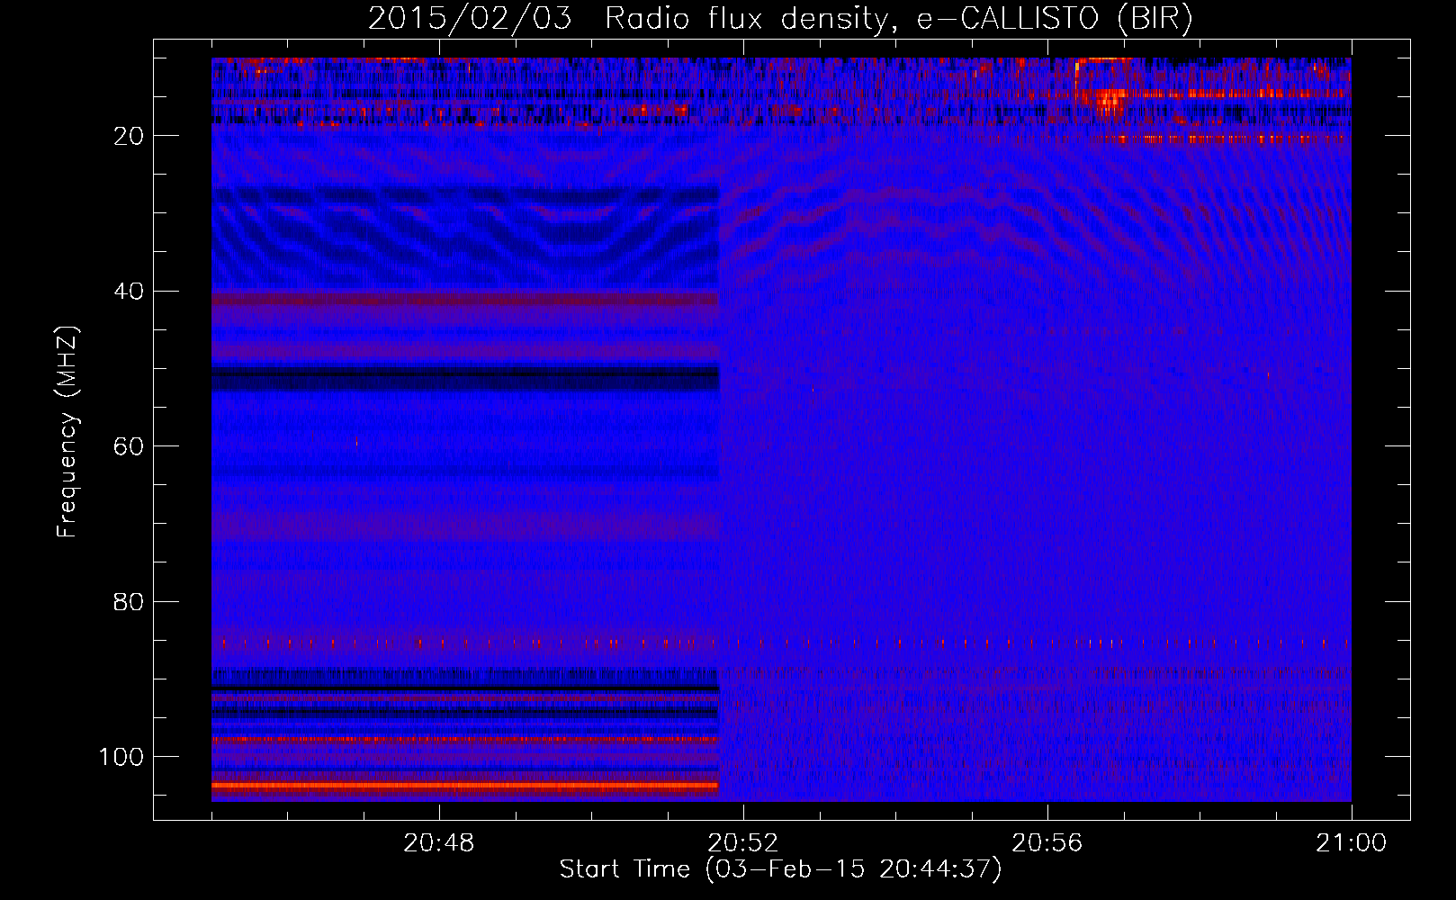Click the '60' frequency tick label
Viewport: 1456px width, 900px height.
pos(130,446)
